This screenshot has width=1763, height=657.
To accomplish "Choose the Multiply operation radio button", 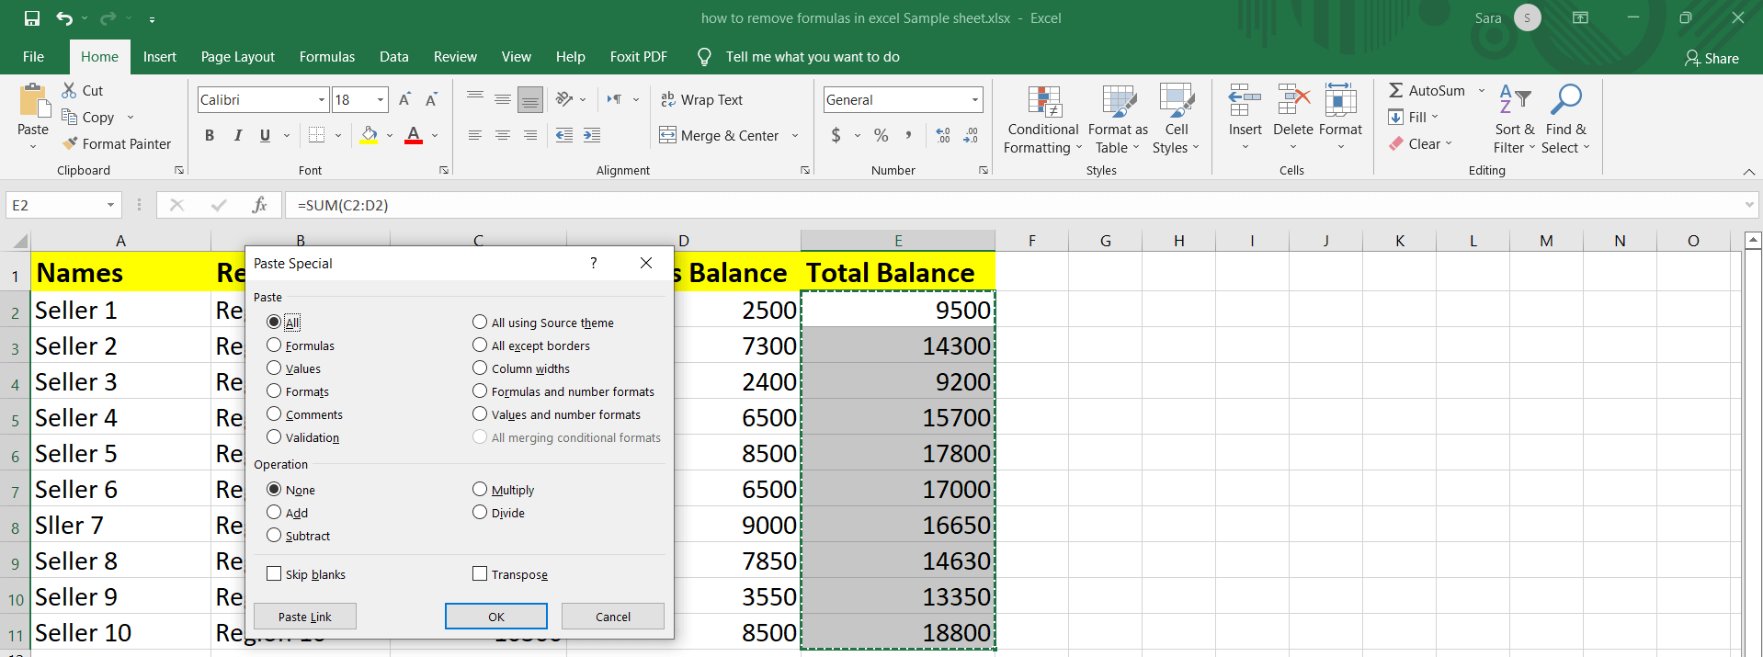I will pos(480,489).
